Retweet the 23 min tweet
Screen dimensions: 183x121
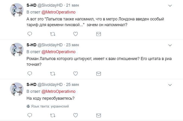coord(53,73)
